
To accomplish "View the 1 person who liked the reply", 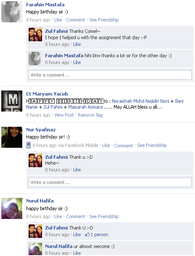I will [99, 235].
